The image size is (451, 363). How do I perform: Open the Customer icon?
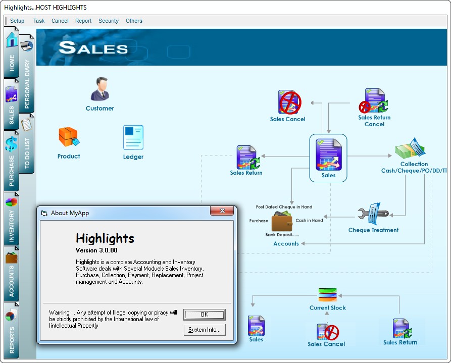(100, 88)
